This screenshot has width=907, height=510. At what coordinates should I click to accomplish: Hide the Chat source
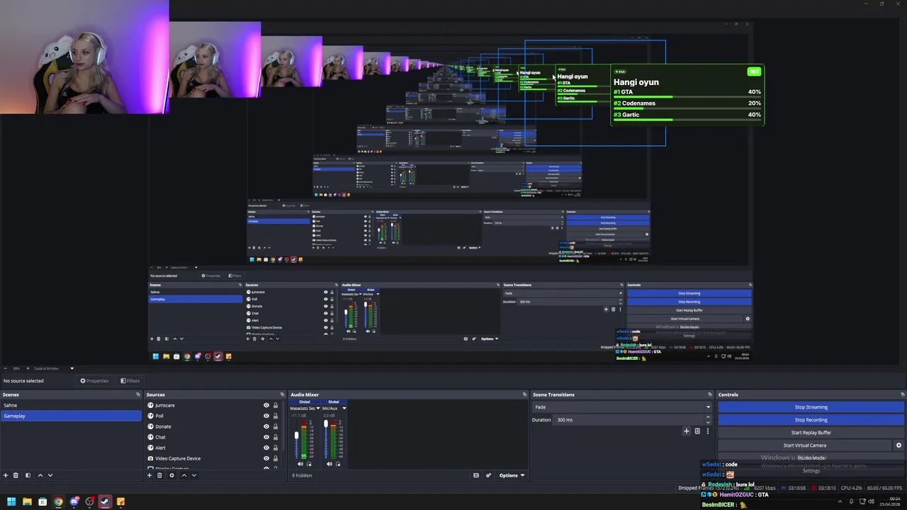point(266,437)
